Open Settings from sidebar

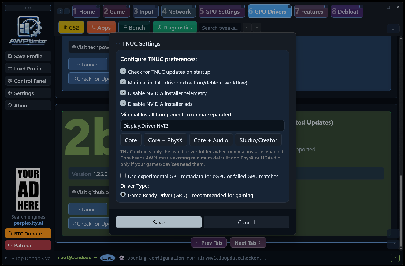coord(28,93)
